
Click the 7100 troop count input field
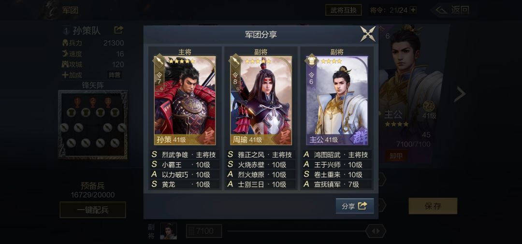204,231
